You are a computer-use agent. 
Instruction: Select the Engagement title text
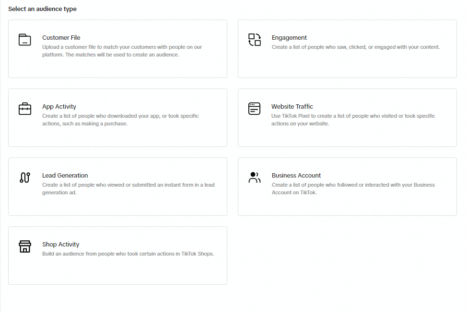[x=289, y=38]
